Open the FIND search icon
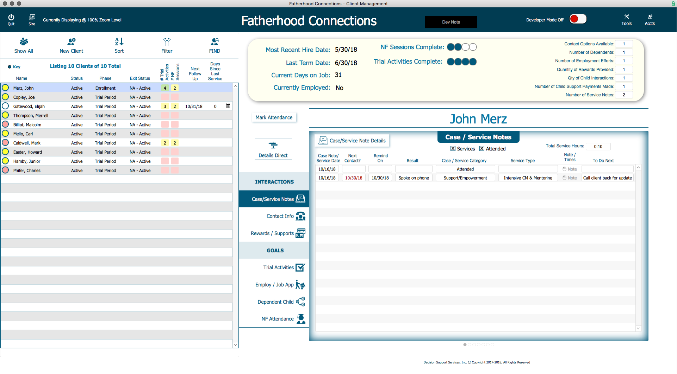 [215, 42]
